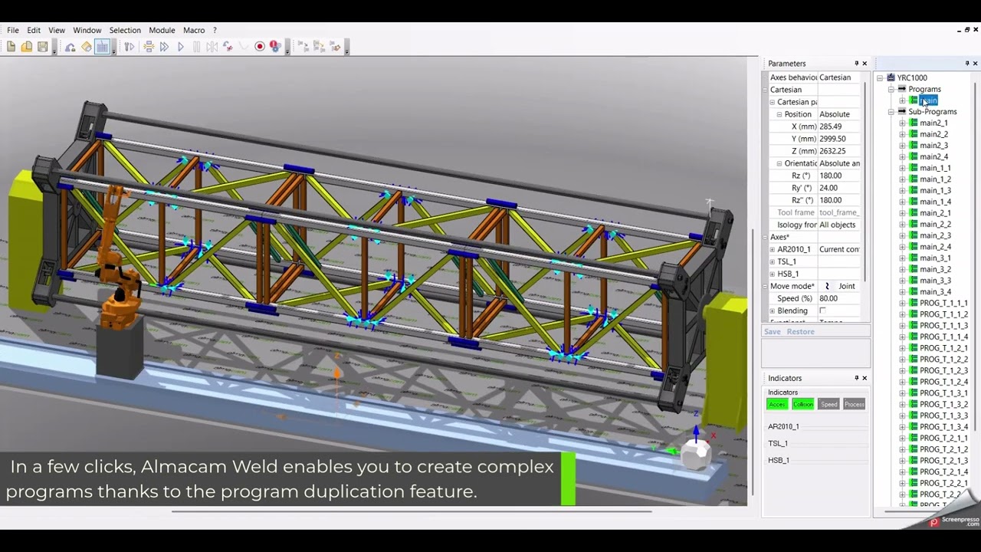Viewport: 981px width, 552px height.
Task: Toggle the Collision indicator
Action: (803, 404)
